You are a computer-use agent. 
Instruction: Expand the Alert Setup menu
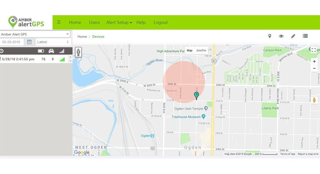pos(119,22)
